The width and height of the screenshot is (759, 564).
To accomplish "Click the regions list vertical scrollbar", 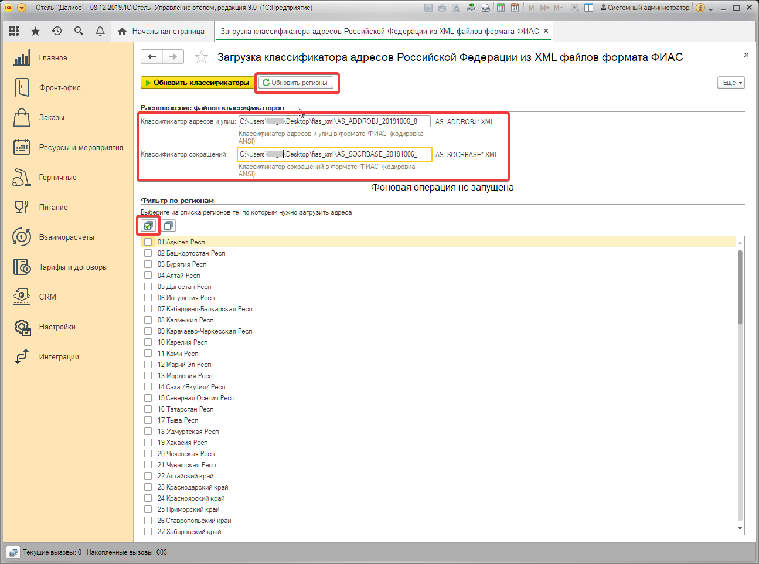I will tap(740, 287).
